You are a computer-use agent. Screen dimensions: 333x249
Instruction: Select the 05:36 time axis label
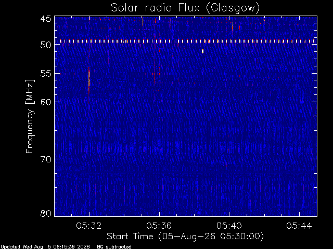click(x=159, y=226)
